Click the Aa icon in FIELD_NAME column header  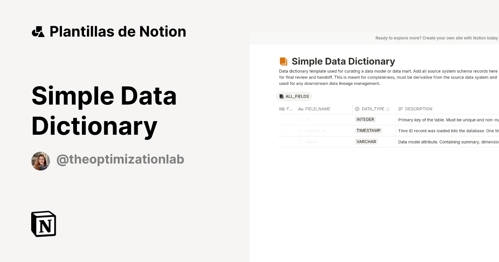tap(301, 109)
